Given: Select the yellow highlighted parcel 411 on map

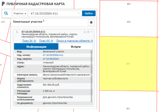Looking at the screenshot, I should [x=128, y=64].
